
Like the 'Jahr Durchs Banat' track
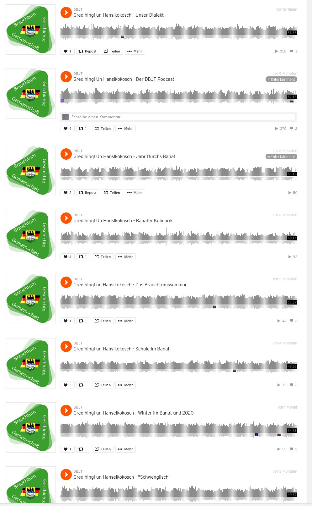pos(67,193)
